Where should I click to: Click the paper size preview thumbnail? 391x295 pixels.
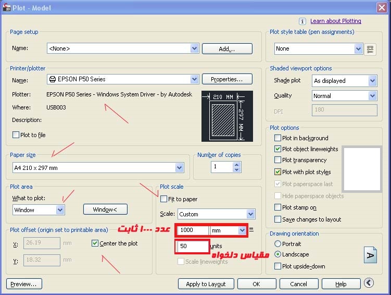(x=226, y=116)
